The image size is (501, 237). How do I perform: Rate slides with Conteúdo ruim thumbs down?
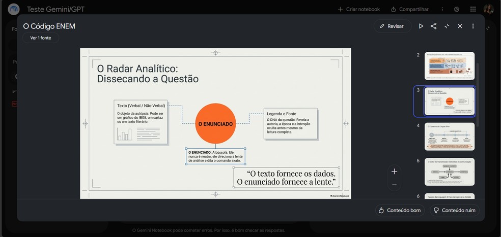454,210
